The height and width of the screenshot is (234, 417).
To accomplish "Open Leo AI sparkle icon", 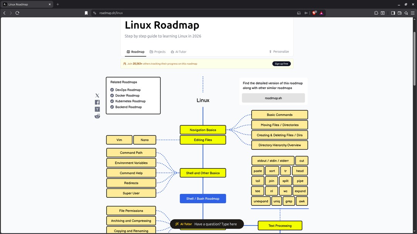I will pos(406,13).
